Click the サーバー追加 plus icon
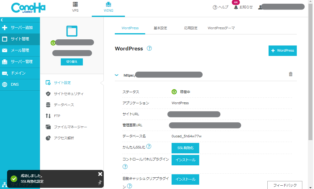 pyautogui.click(x=5, y=28)
